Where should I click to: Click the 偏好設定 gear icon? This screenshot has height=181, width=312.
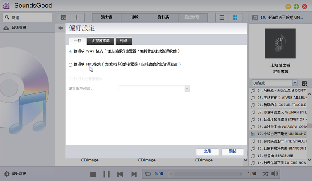pos(7,174)
